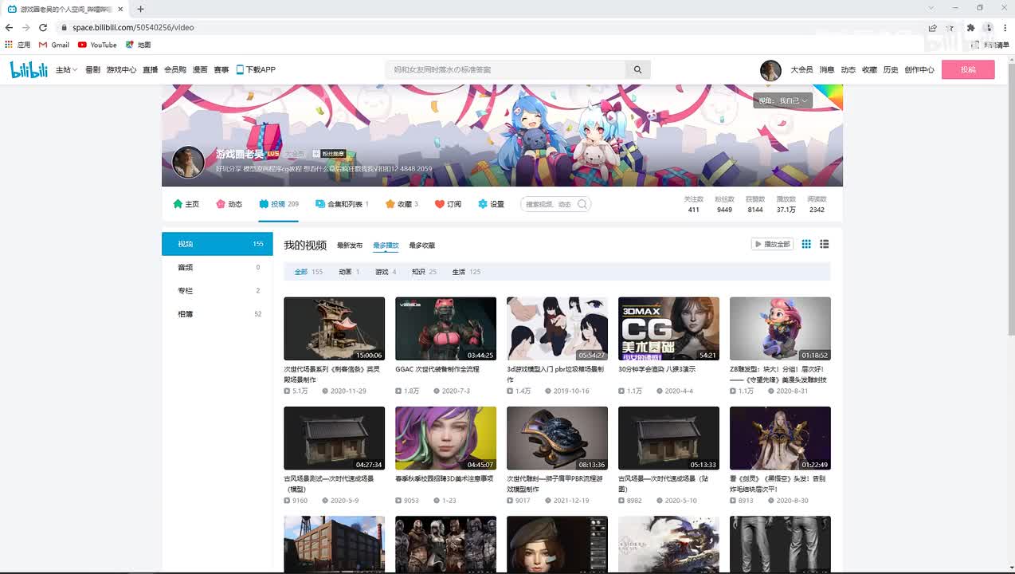Open the 15:00:06 scene model video thumbnail
Screen dimensions: 1015x574
tap(334, 328)
